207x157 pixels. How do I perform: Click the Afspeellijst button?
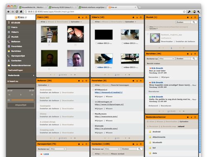coord(21,105)
